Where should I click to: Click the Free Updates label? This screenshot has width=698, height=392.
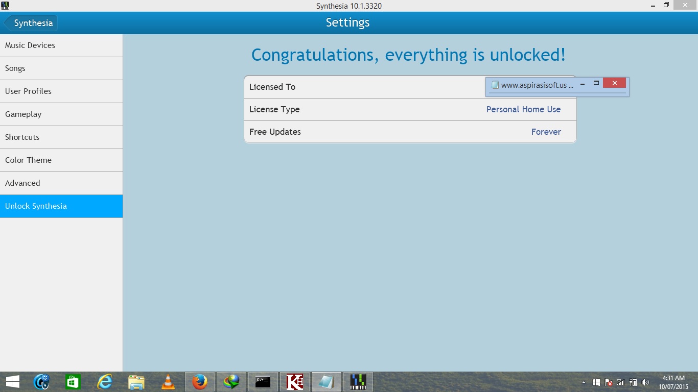tap(275, 132)
